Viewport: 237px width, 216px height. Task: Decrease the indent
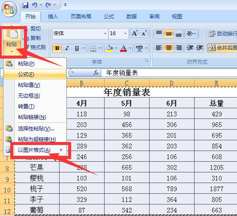[190, 48]
